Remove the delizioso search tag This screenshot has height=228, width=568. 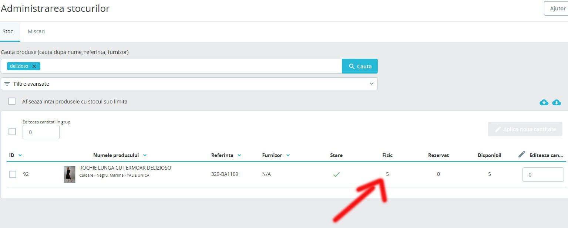pyautogui.click(x=34, y=66)
